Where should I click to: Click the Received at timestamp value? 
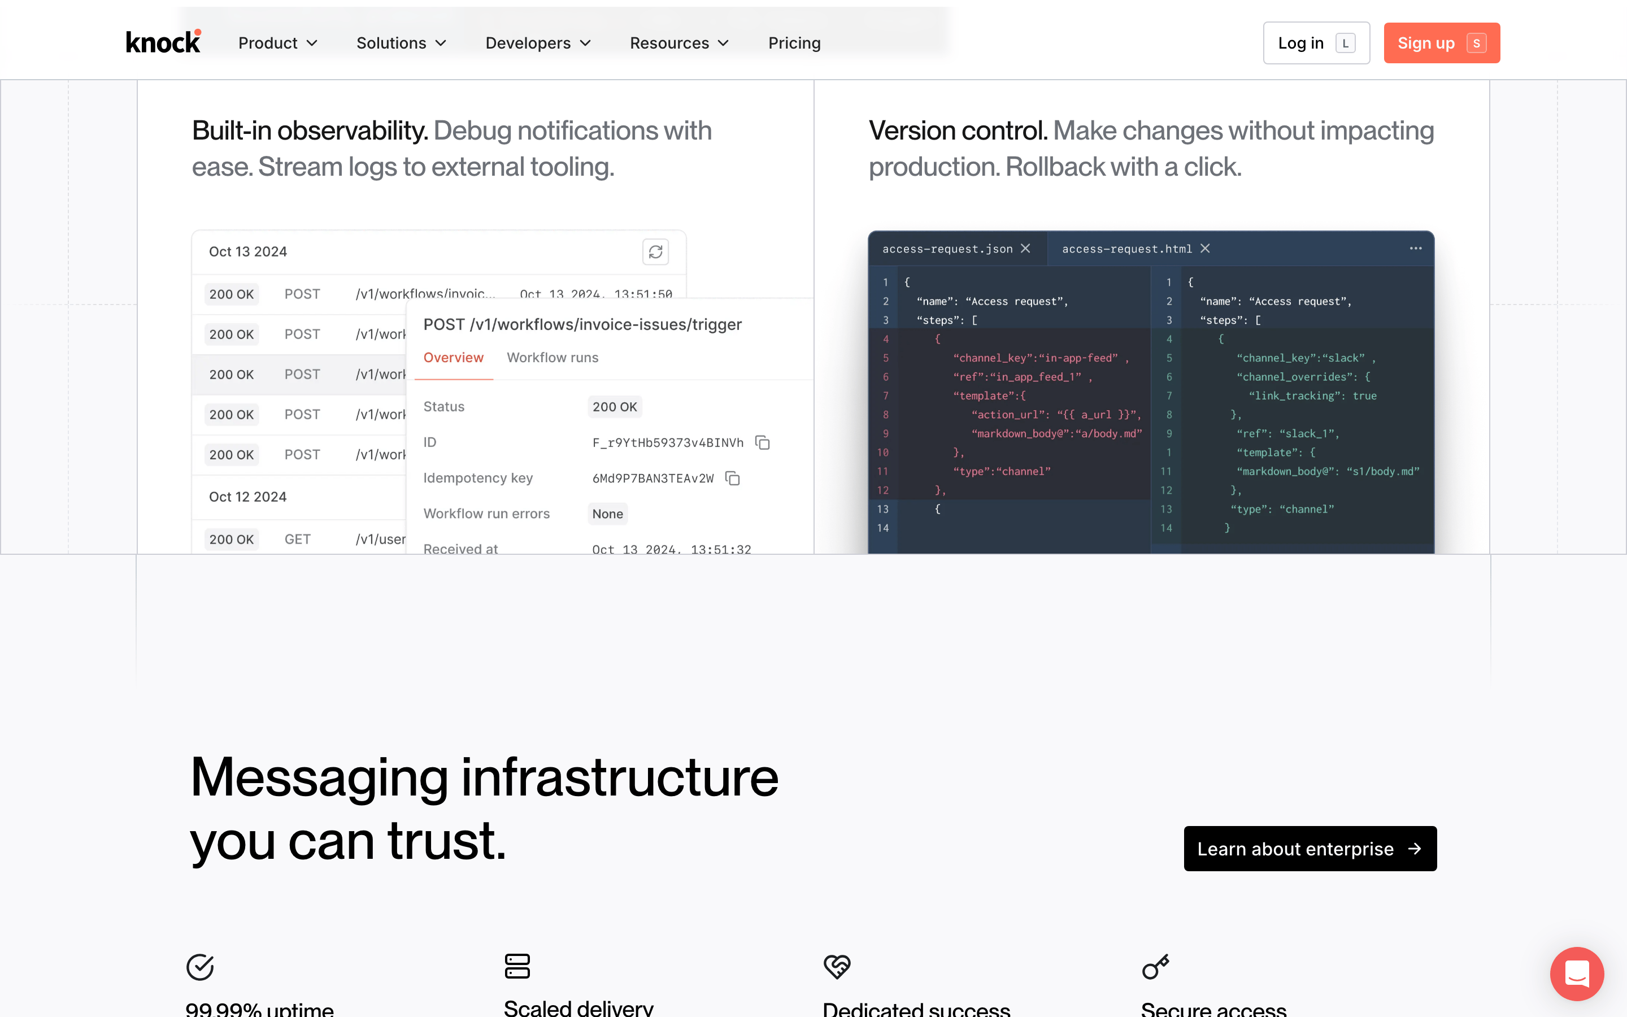click(x=671, y=549)
